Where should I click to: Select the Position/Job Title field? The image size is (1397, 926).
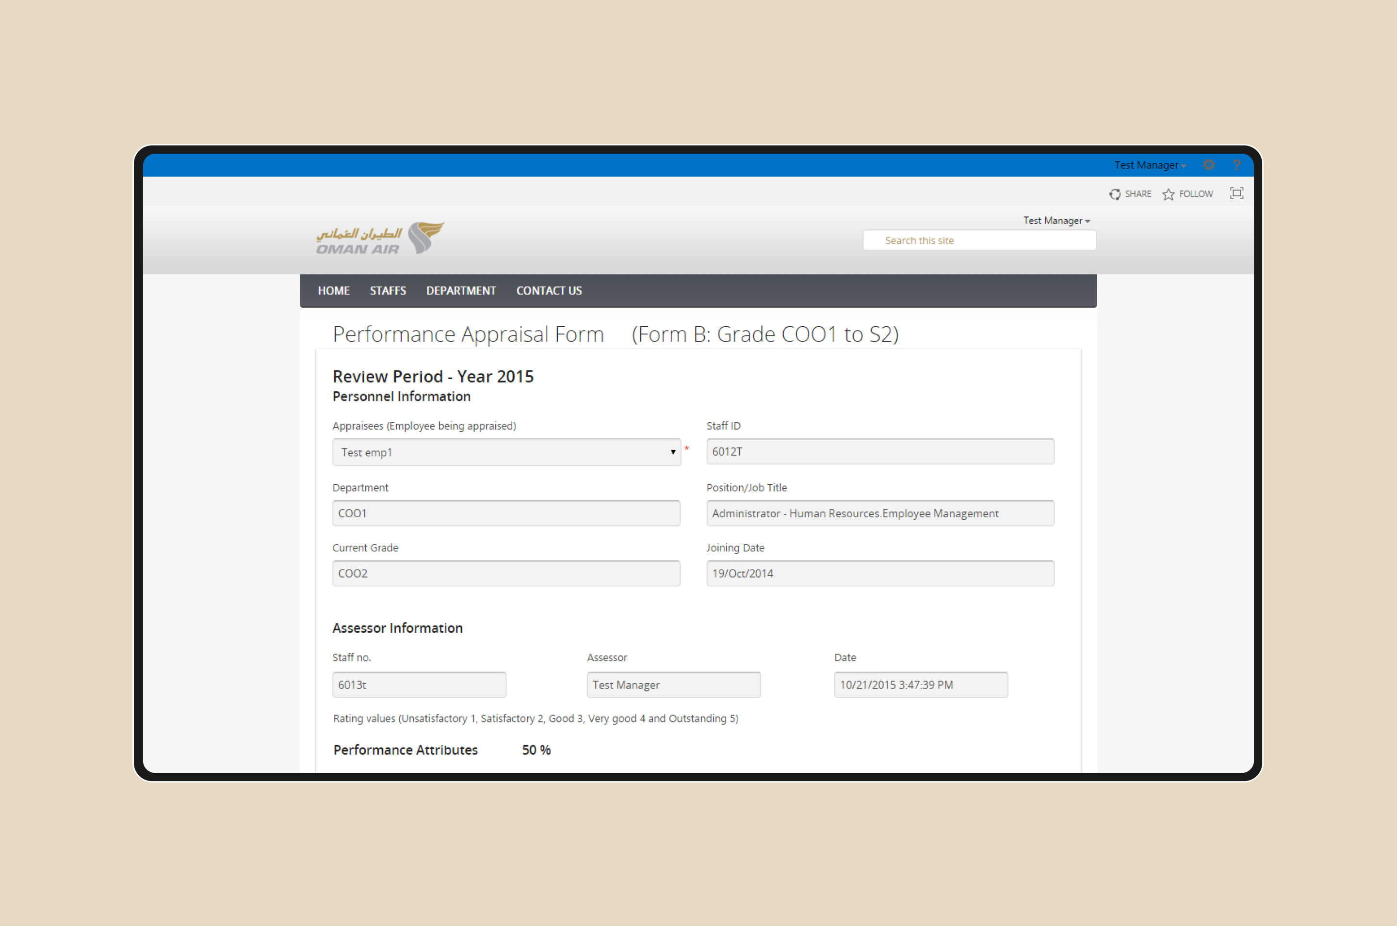tap(879, 513)
